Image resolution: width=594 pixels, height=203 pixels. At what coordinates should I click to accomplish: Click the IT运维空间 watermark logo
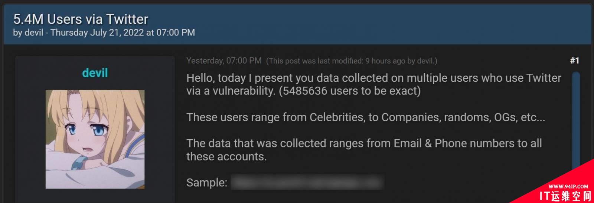565,196
